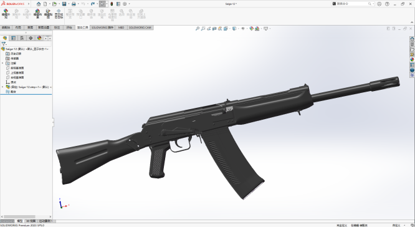Select the Mates item in feature tree

(x=11, y=92)
